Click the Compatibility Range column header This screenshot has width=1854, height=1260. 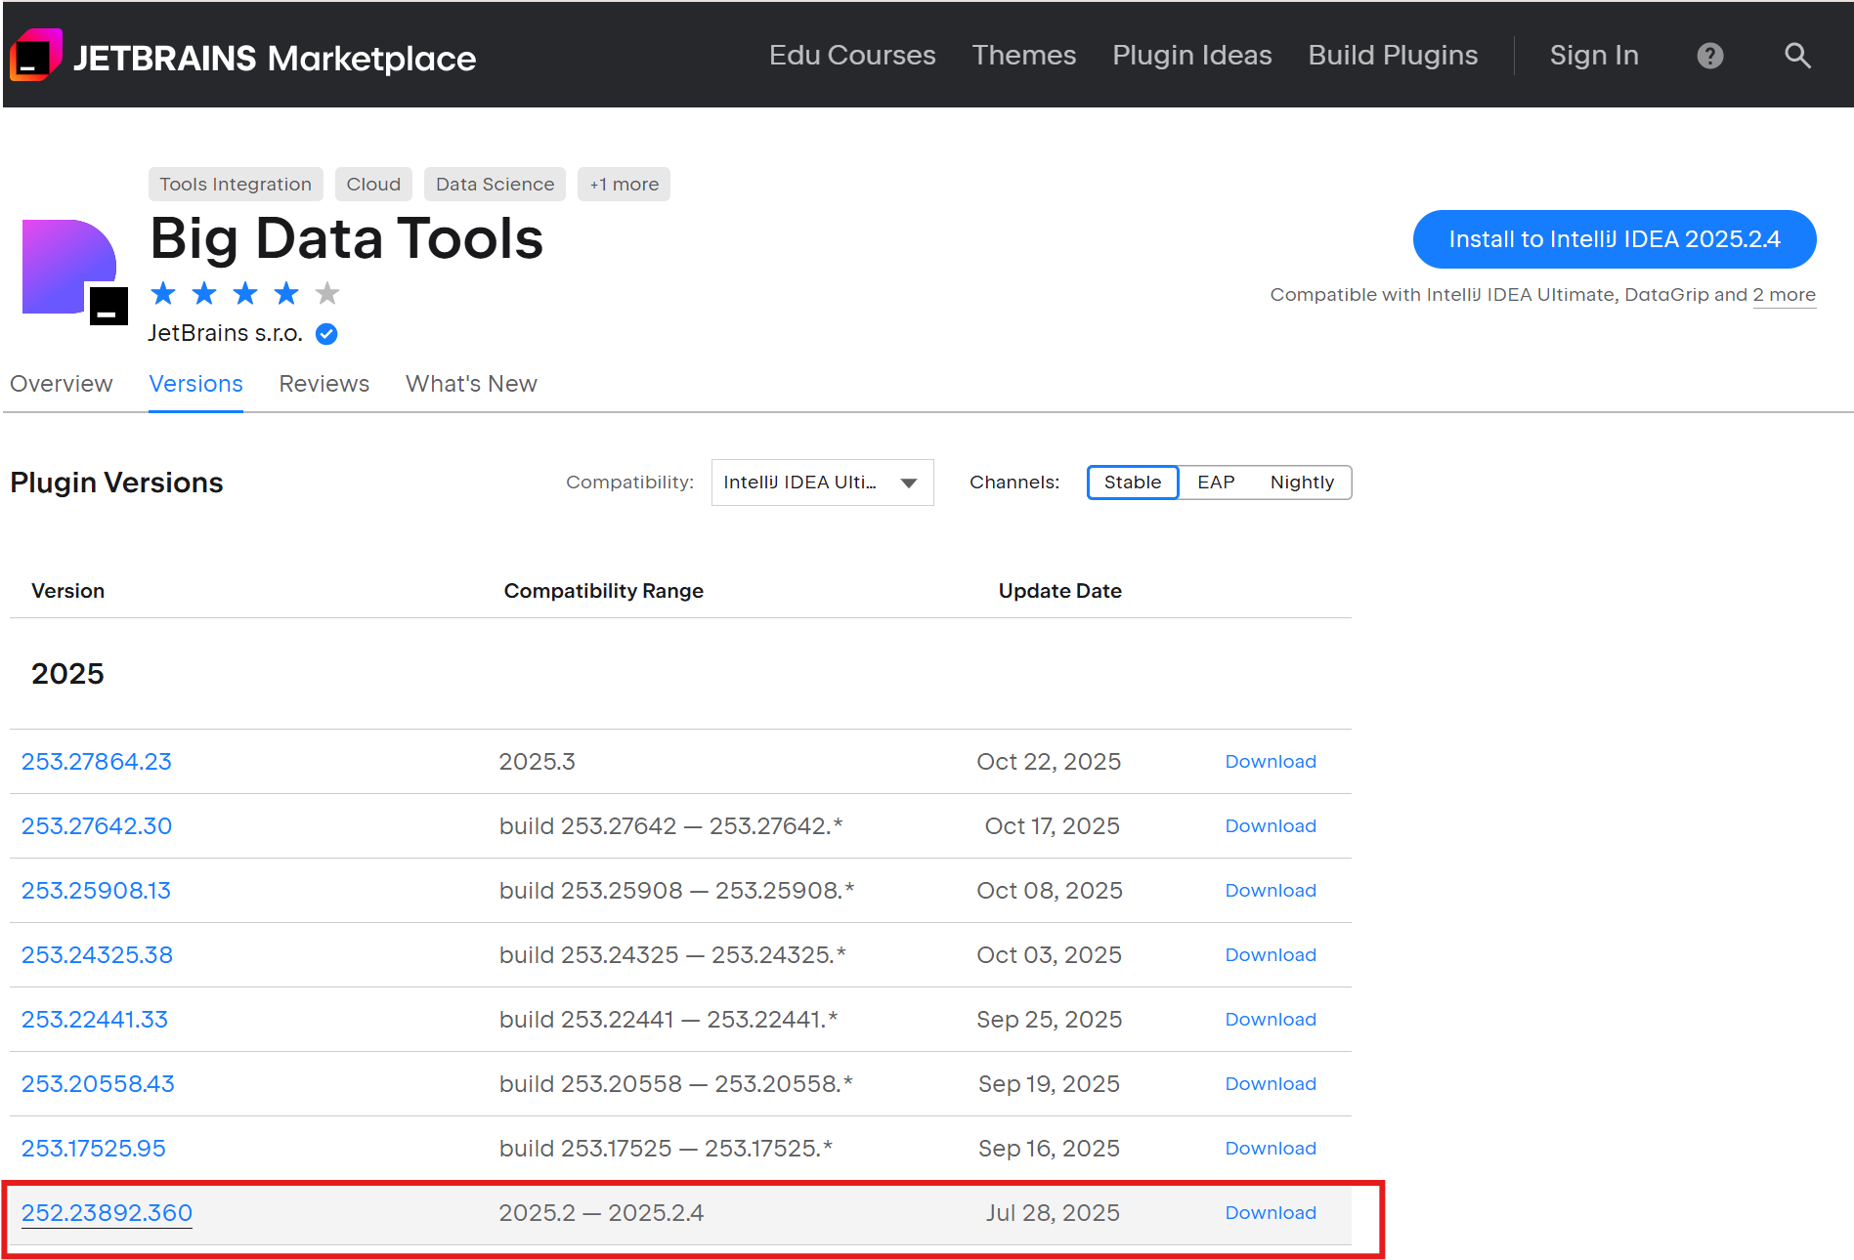(x=603, y=591)
